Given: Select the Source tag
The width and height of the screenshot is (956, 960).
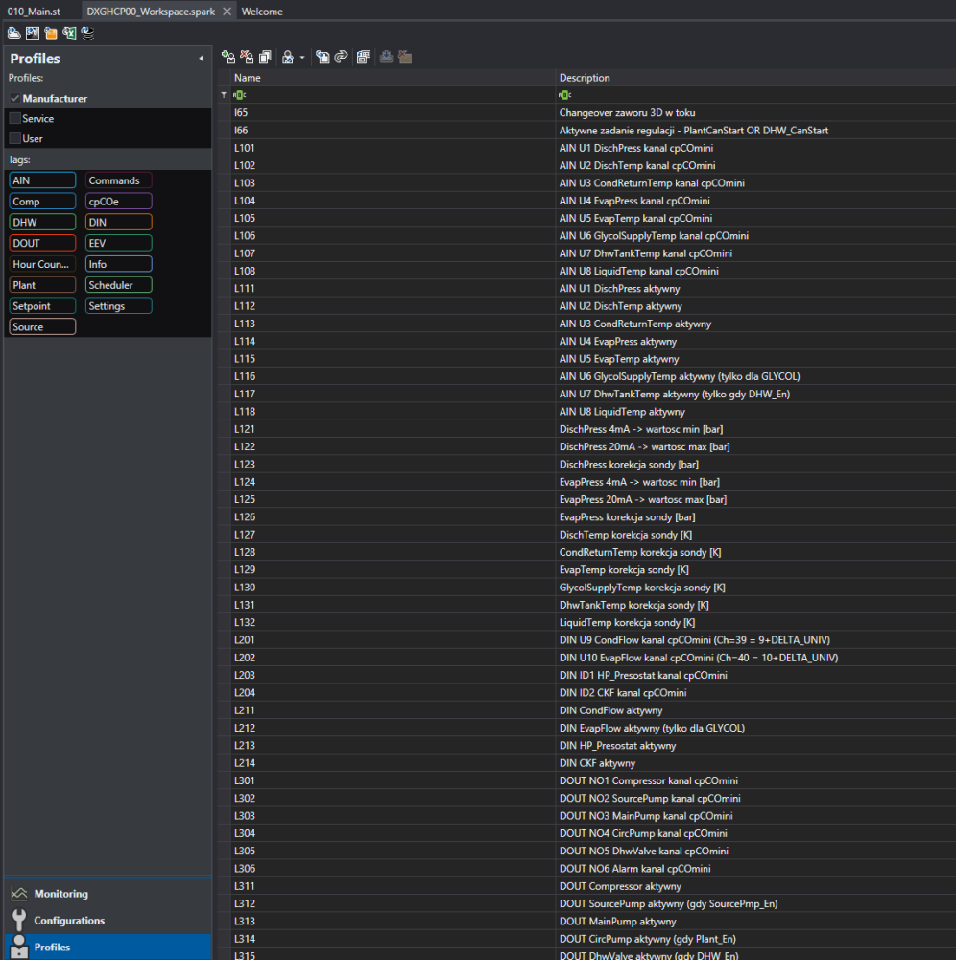Looking at the screenshot, I should click(42, 327).
